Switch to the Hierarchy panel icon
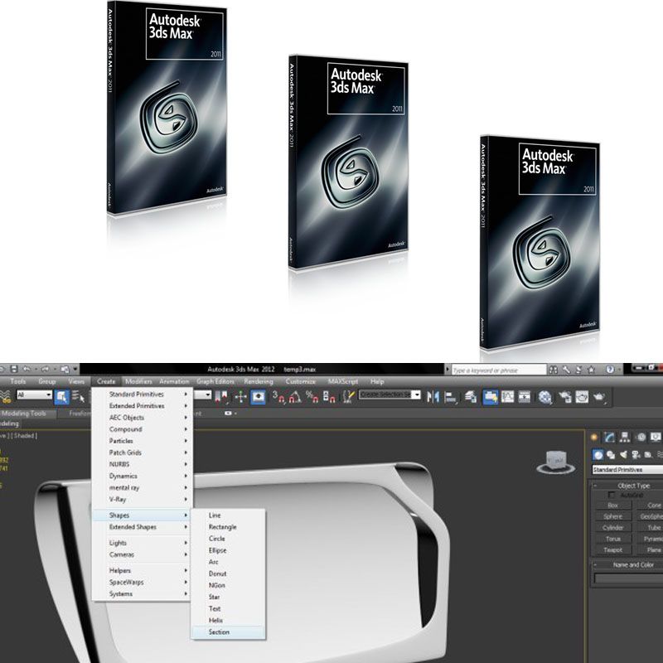 point(625,438)
